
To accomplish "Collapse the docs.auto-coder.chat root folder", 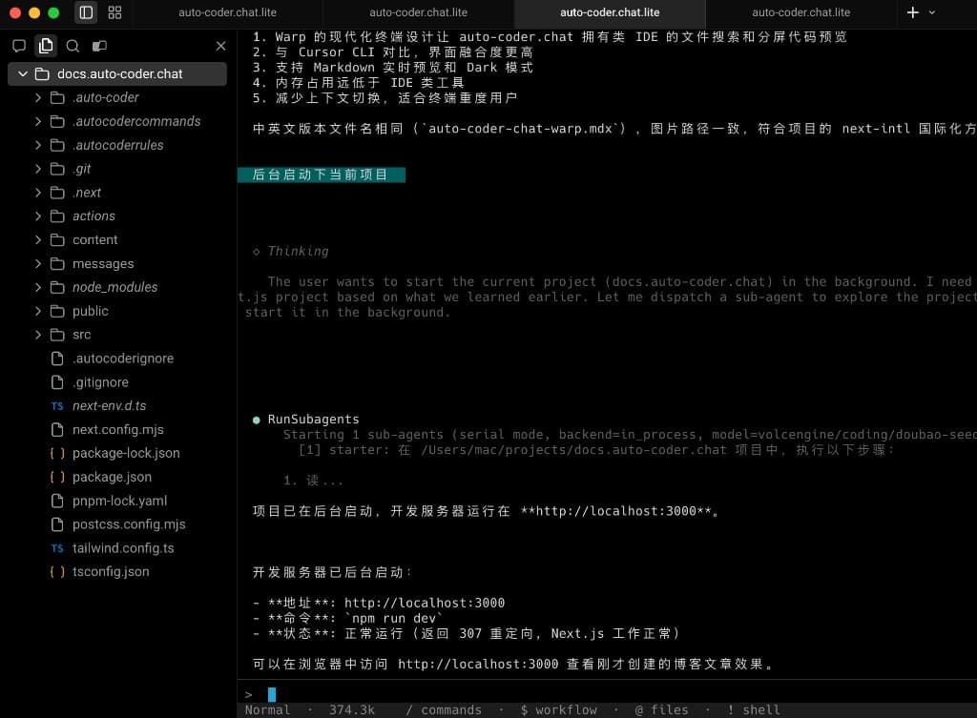I will pyautogui.click(x=21, y=73).
